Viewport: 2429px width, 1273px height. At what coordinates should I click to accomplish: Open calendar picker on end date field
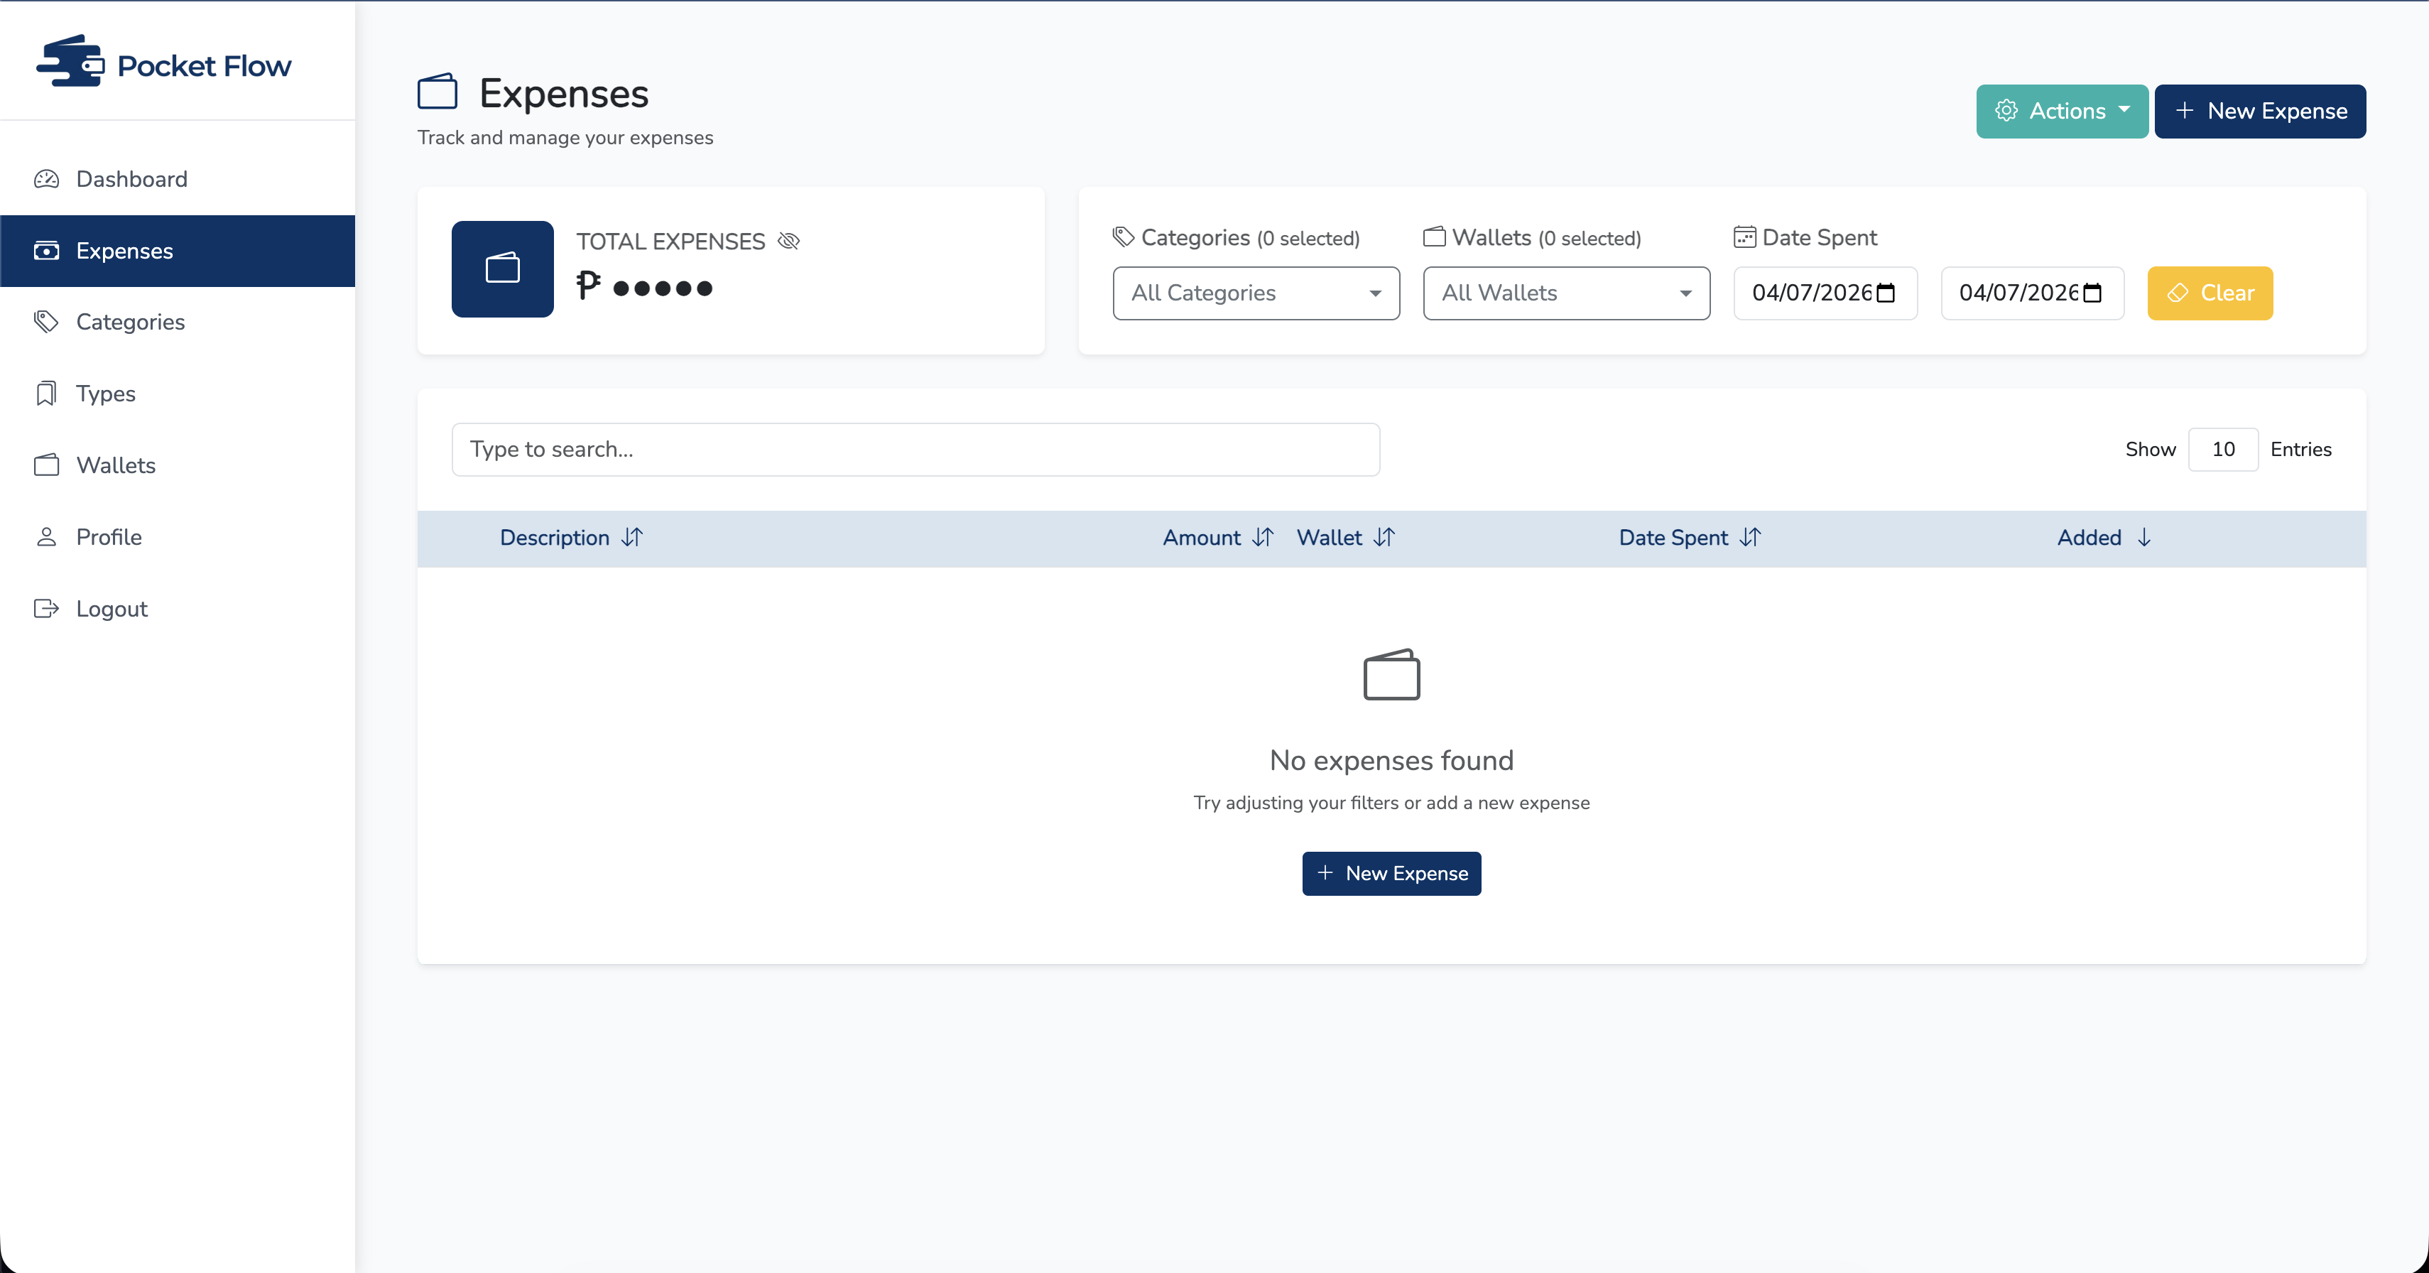(x=2092, y=293)
